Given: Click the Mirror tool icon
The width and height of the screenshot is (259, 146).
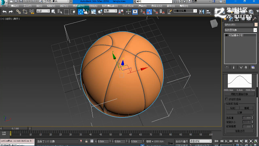Looking at the screenshot, I should (202, 12).
